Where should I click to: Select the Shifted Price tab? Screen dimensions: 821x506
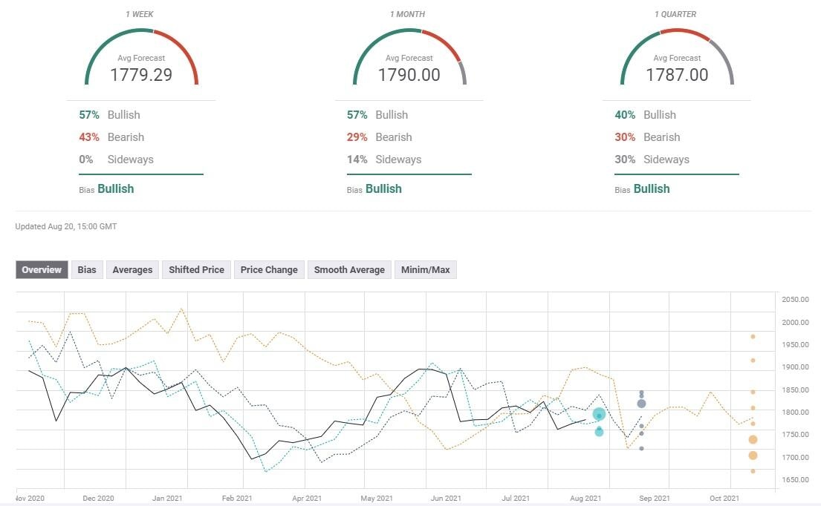click(196, 269)
